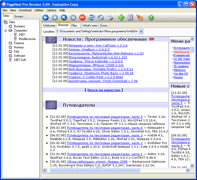Image resolution: width=197 pixels, height=180 pixels.
Task: Click the vertical scrollbar down arrow
Action: 192,166
